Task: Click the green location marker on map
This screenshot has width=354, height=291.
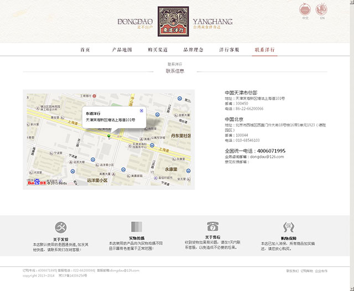Action: 109,135
